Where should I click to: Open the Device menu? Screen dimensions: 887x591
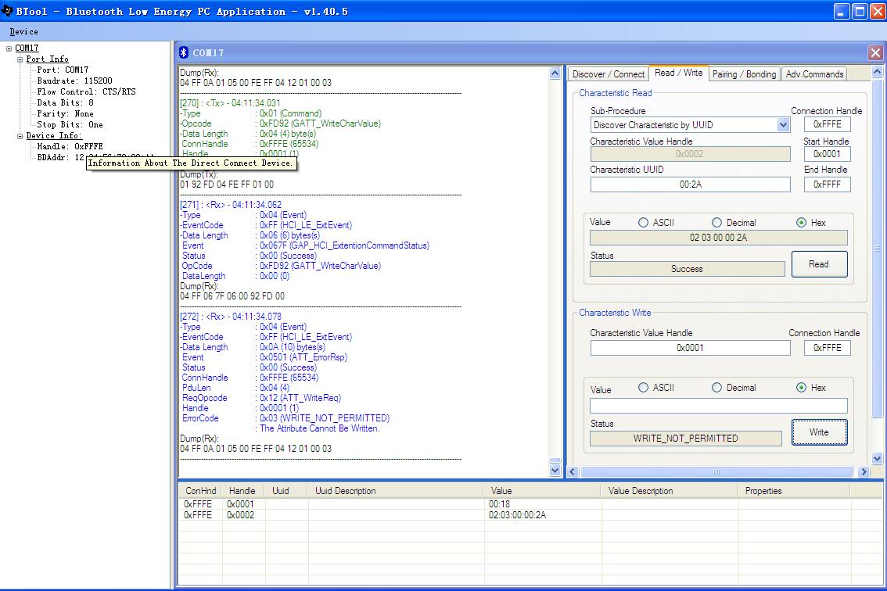23,32
